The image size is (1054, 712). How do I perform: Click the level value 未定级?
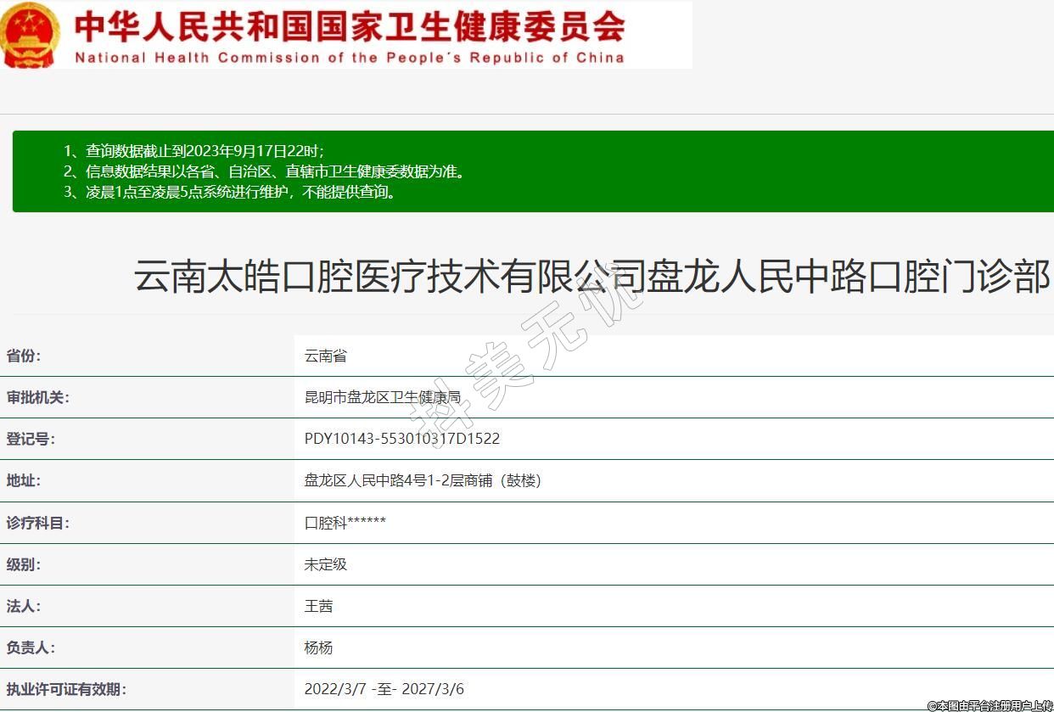click(x=326, y=564)
